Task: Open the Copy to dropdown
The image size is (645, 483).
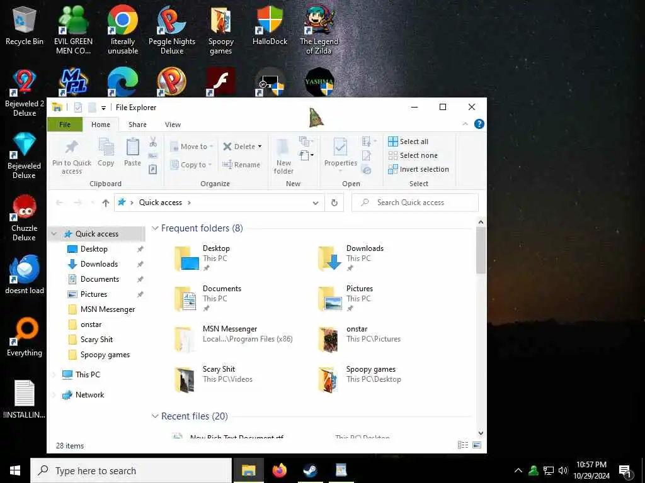Action: 191,165
